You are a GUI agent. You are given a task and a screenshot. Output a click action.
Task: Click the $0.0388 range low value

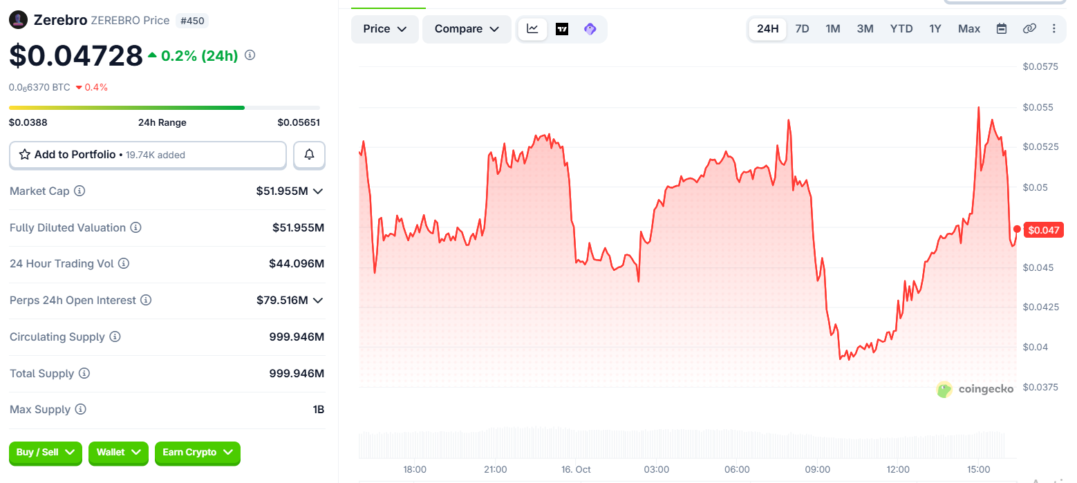tap(28, 122)
